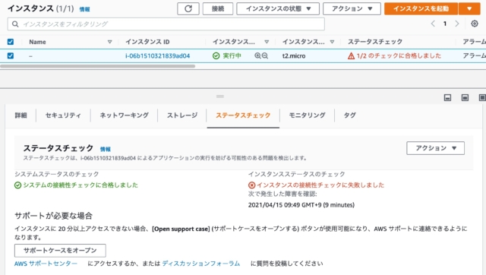
Task: Click the t2.micro instance type cell
Action: [x=294, y=55]
